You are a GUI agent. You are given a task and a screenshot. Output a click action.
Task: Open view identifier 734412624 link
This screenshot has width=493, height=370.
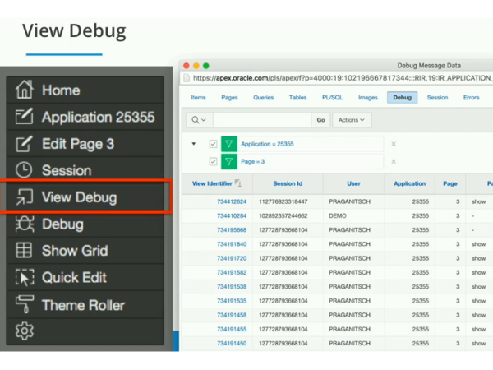tap(231, 201)
